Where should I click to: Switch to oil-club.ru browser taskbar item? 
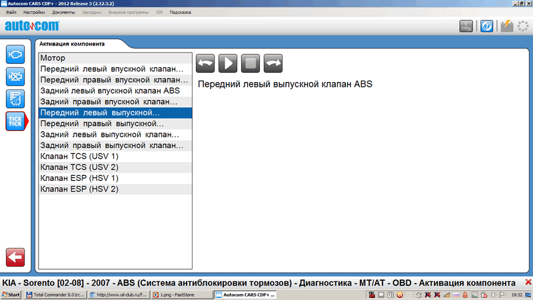coord(119,295)
